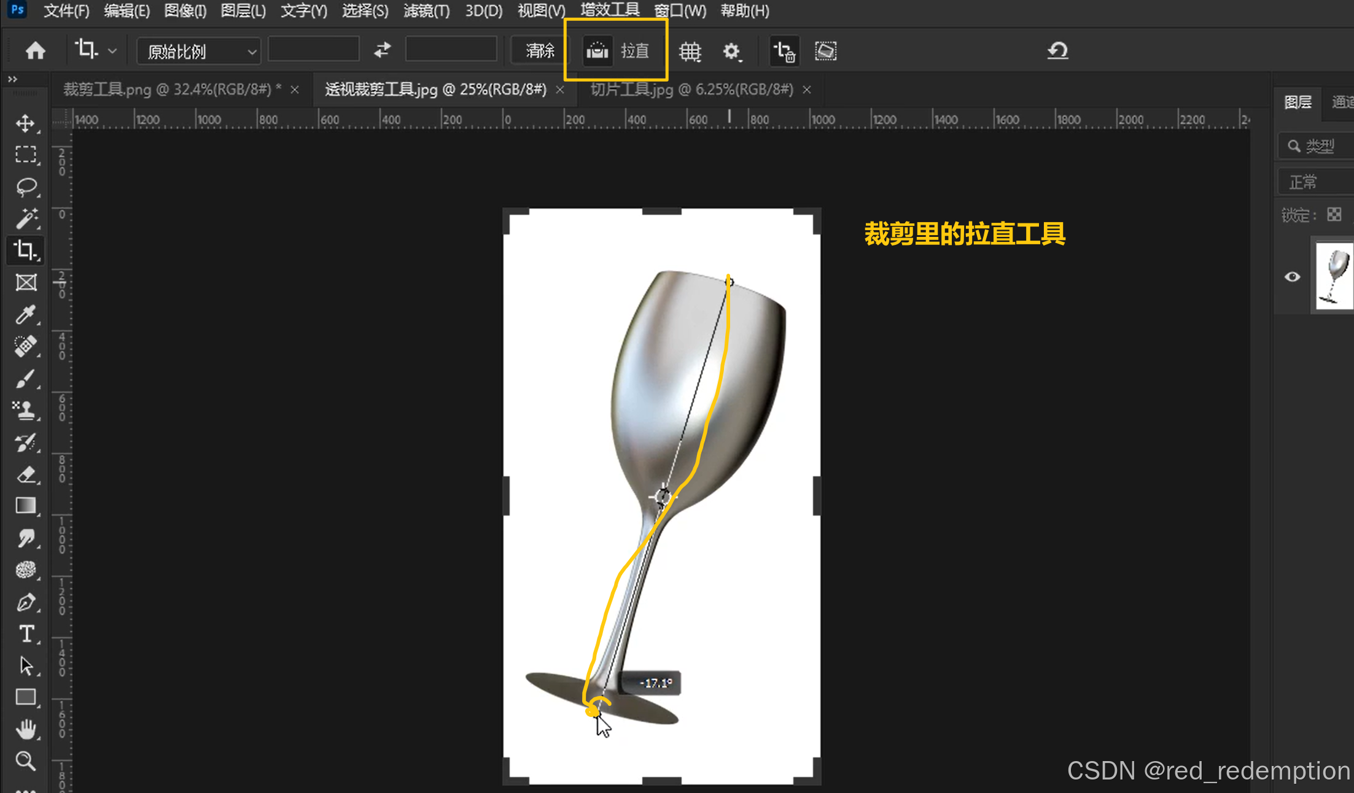
Task: Open the 窗口(W) menu
Action: click(680, 10)
